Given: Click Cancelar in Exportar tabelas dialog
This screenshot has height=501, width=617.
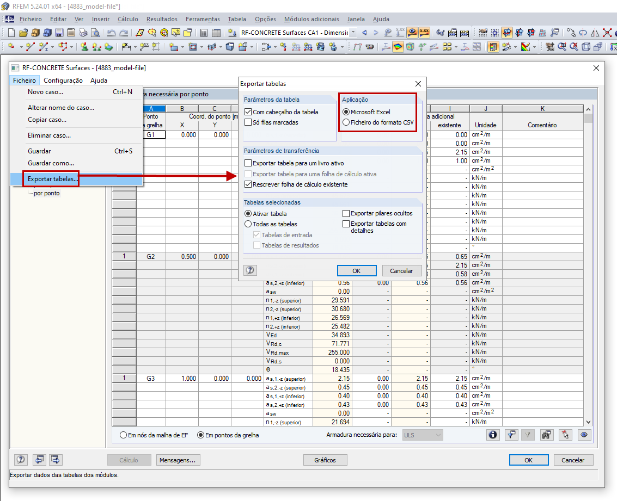Looking at the screenshot, I should pos(401,271).
